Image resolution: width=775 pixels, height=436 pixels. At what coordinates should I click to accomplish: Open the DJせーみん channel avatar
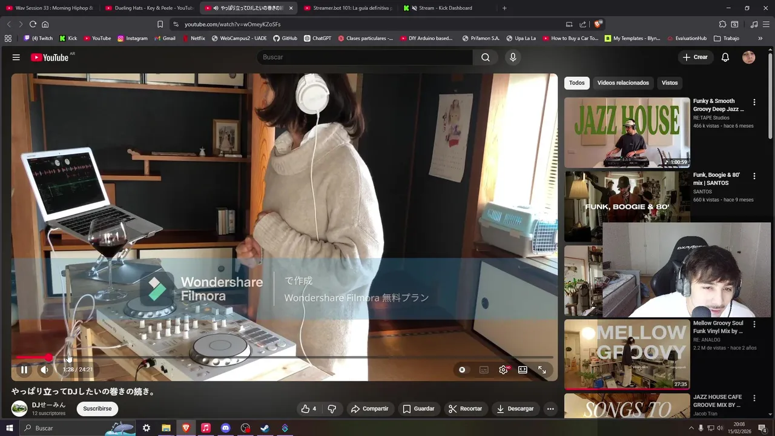click(x=19, y=409)
